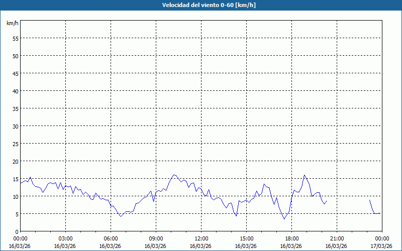Click the 50 value on the y-axis
Screen dimensions: 402x251
[15, 56]
